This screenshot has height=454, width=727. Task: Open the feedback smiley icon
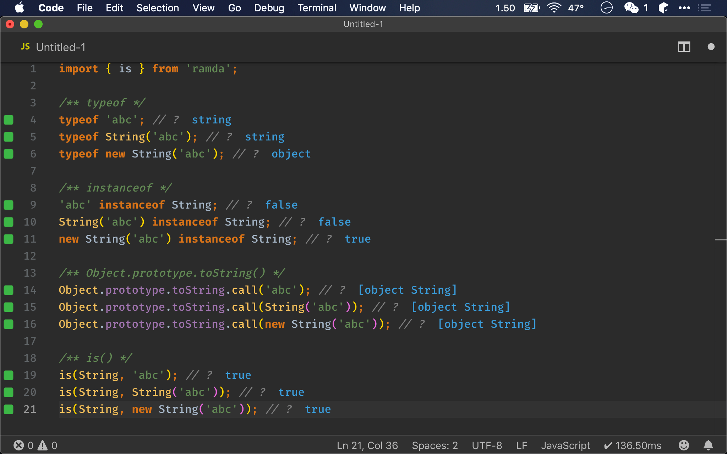pos(684,445)
